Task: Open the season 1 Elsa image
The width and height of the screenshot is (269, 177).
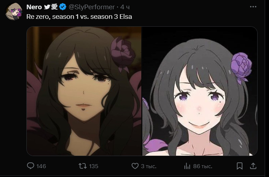Action: [84, 91]
